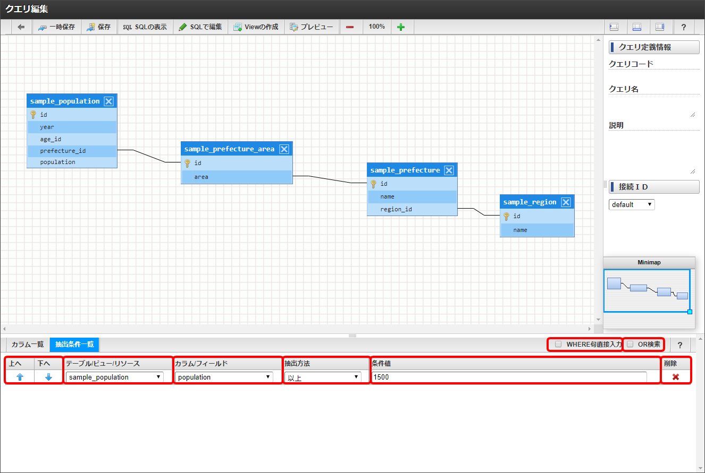Viewport: 705px width, 473px height.
Task: Open the population column dropdown
Action: (224, 377)
